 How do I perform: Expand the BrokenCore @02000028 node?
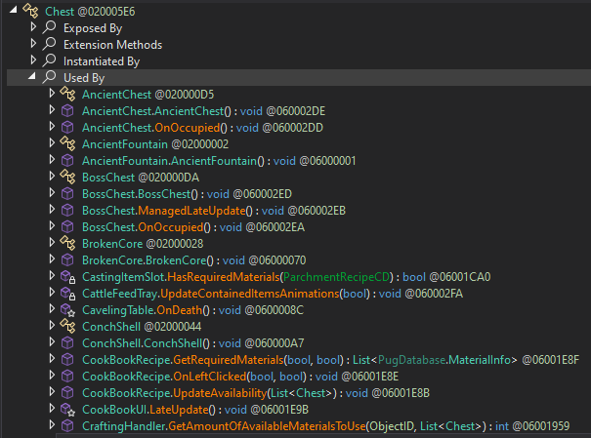tap(52, 242)
